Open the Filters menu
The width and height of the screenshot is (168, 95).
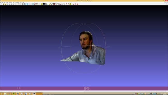[7, 2]
